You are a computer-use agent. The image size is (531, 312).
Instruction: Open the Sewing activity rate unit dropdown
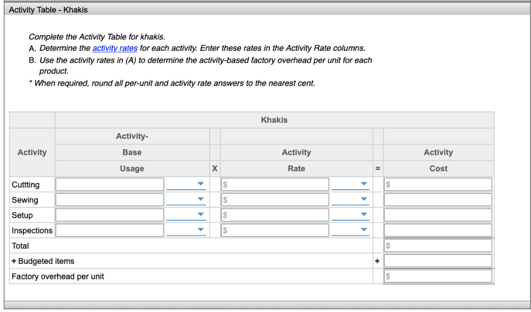[350, 200]
